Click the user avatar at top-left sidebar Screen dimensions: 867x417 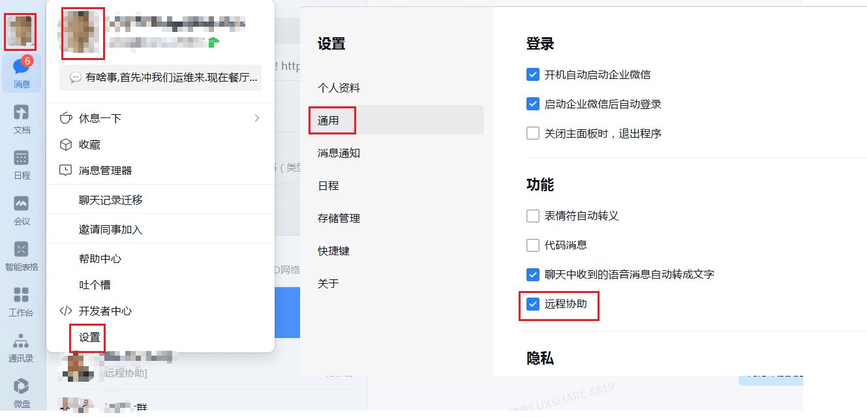click(x=20, y=31)
